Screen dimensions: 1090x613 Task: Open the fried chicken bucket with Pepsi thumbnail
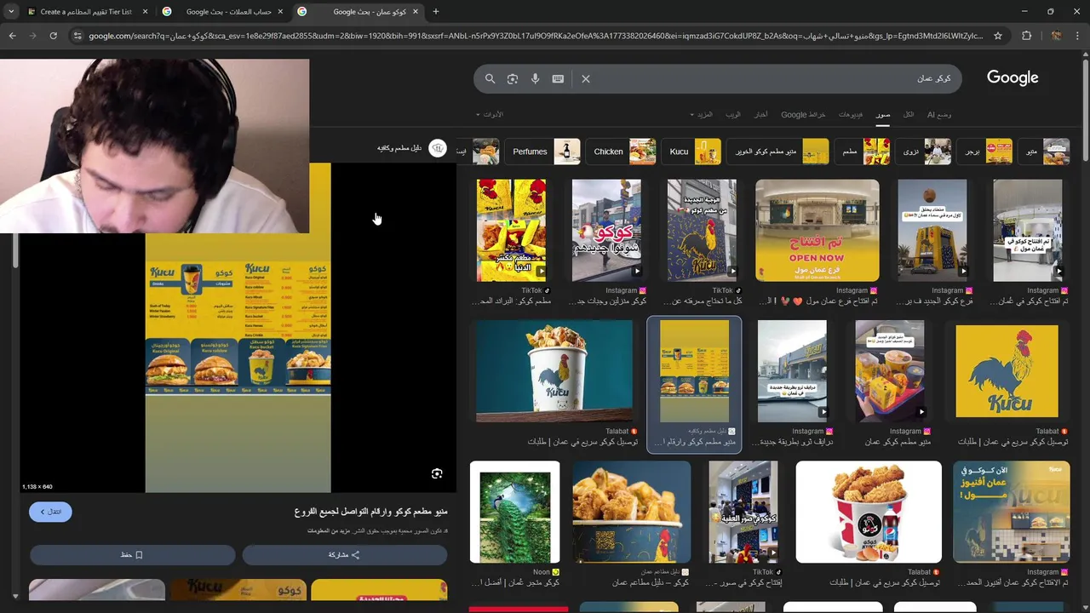(x=869, y=512)
